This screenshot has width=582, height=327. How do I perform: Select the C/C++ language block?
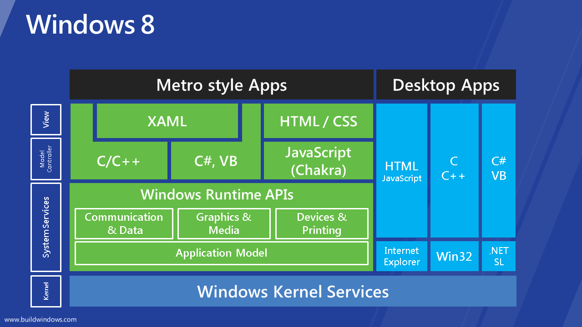[119, 160]
